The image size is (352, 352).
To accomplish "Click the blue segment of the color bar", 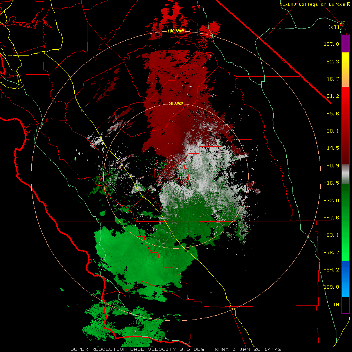I will tap(345, 279).
